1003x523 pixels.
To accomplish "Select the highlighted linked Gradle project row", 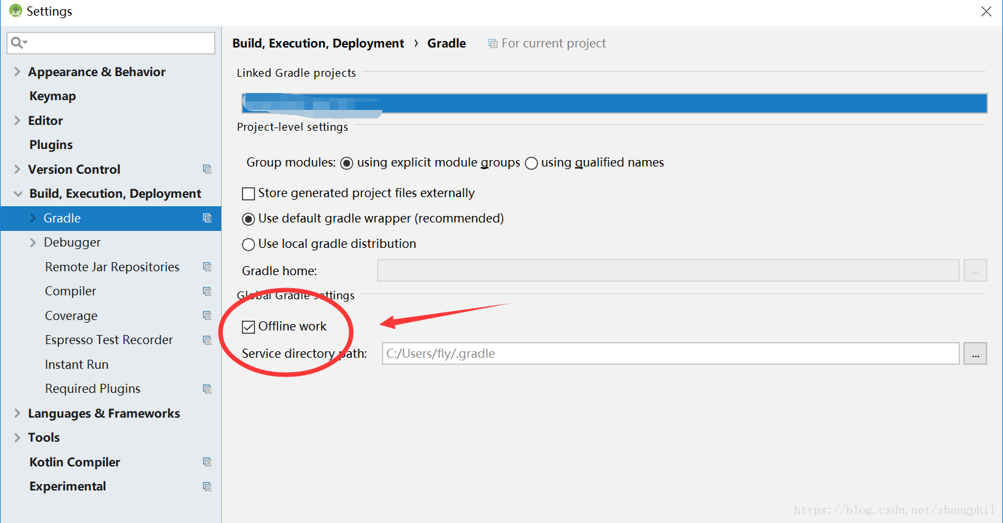I will (615, 103).
